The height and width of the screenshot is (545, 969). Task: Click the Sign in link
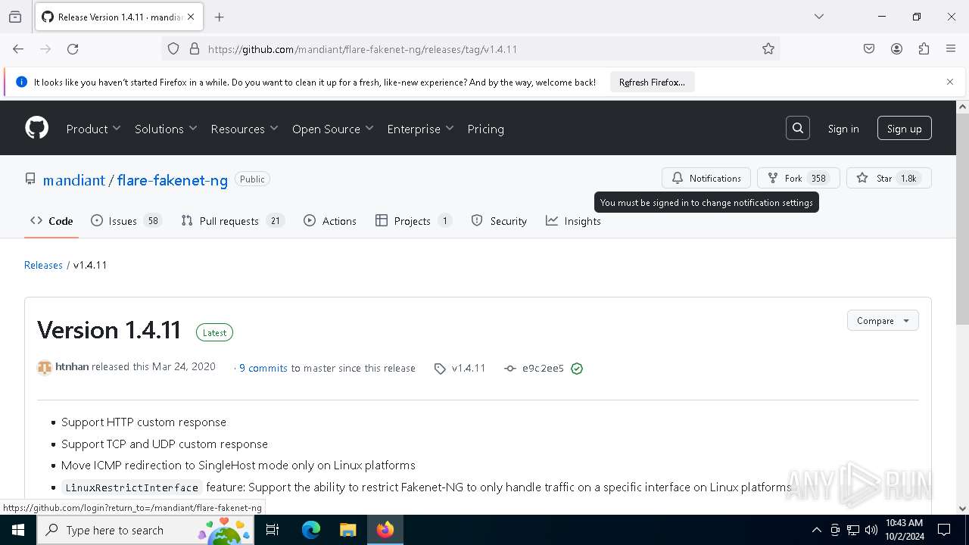click(843, 129)
